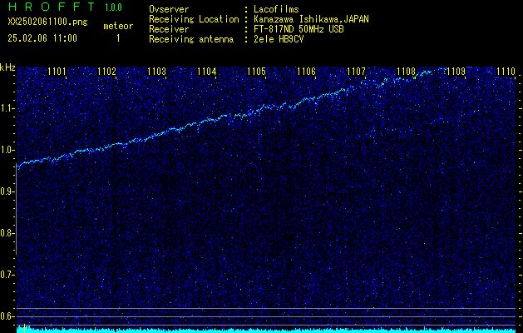
Task: Click the 1108 time marker
Action: point(407,71)
